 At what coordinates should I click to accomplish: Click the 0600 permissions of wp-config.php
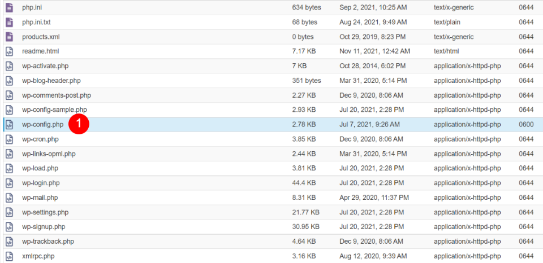[x=526, y=124]
